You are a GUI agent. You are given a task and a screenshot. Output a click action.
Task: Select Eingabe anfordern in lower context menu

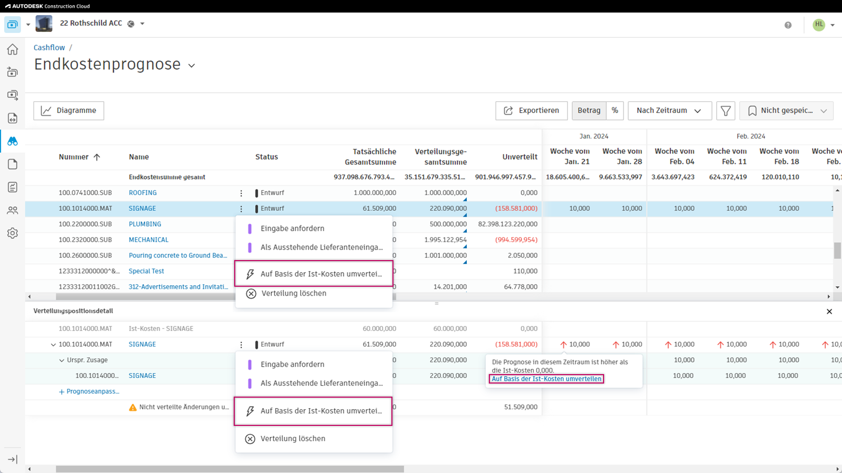(314, 365)
